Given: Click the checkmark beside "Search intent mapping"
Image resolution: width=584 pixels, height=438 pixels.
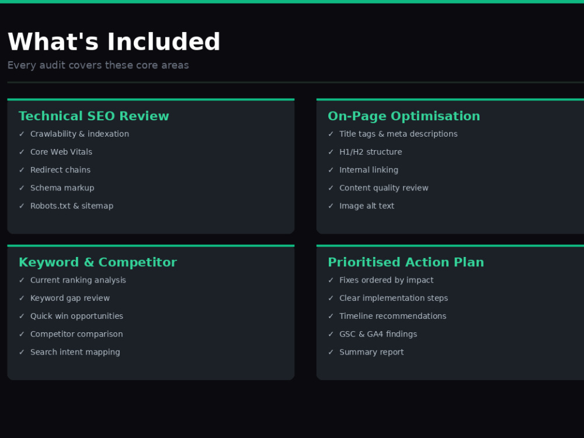Looking at the screenshot, I should pos(22,352).
